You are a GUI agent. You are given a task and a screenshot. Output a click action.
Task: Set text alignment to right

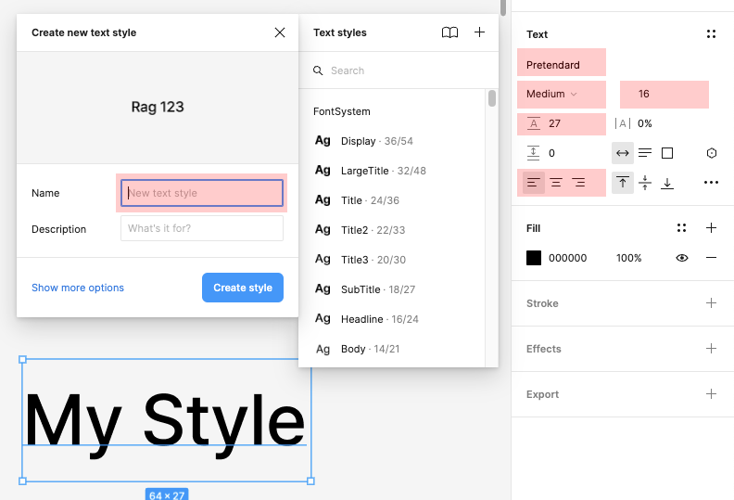point(578,183)
